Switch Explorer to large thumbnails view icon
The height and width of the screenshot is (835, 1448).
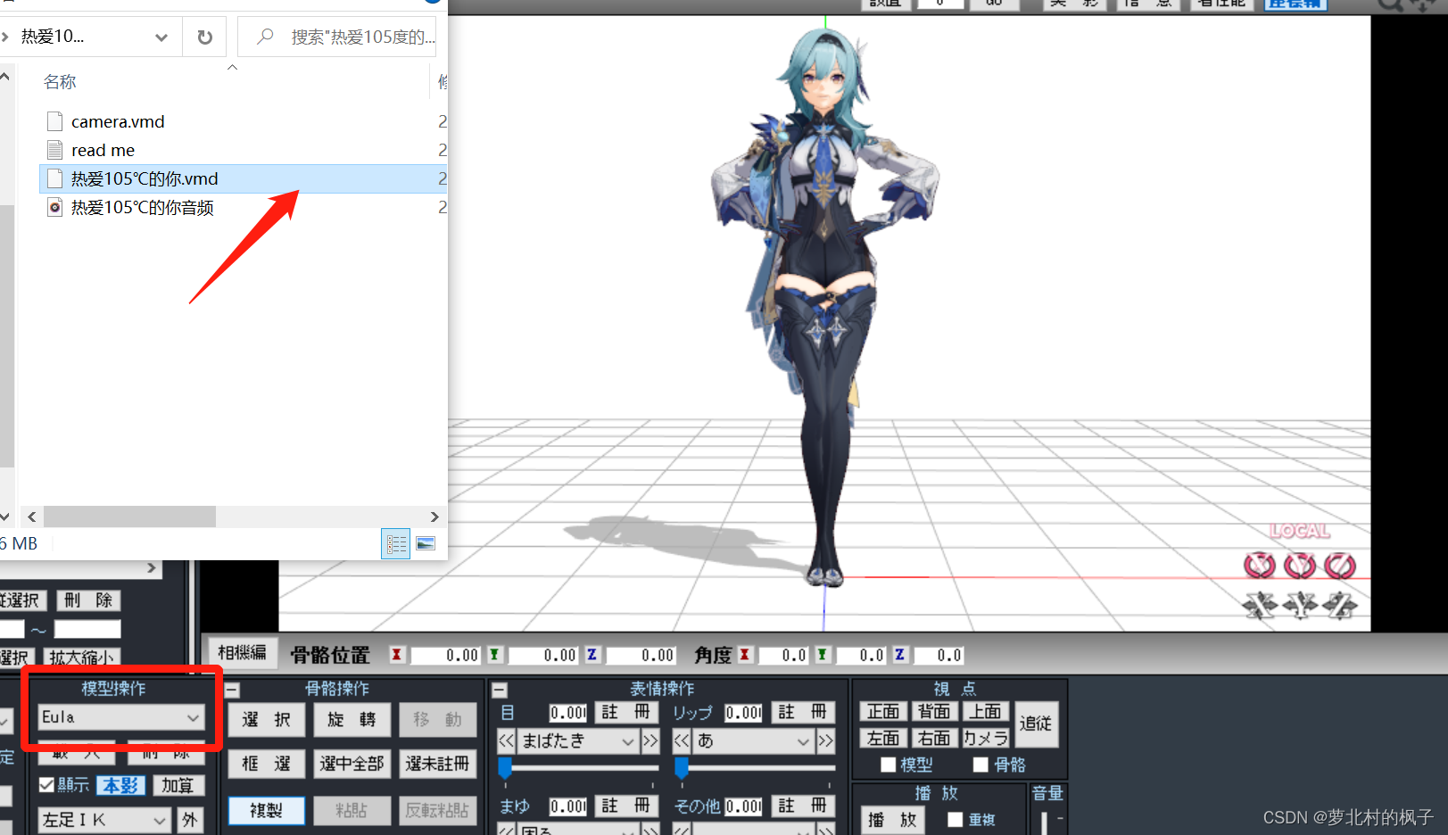point(426,543)
